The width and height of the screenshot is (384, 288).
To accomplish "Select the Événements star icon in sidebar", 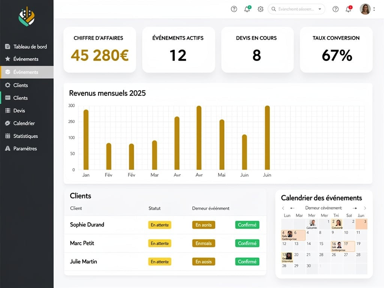I will 8,59.
